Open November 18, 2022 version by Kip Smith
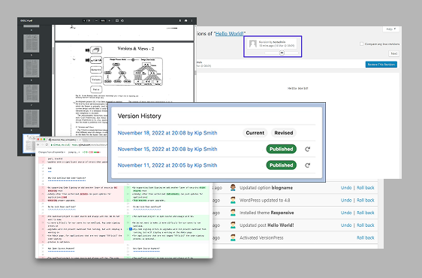The height and width of the screenshot is (278, 422). [167, 133]
